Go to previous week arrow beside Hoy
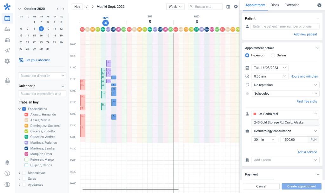The image size is (325, 193). click(x=87, y=7)
